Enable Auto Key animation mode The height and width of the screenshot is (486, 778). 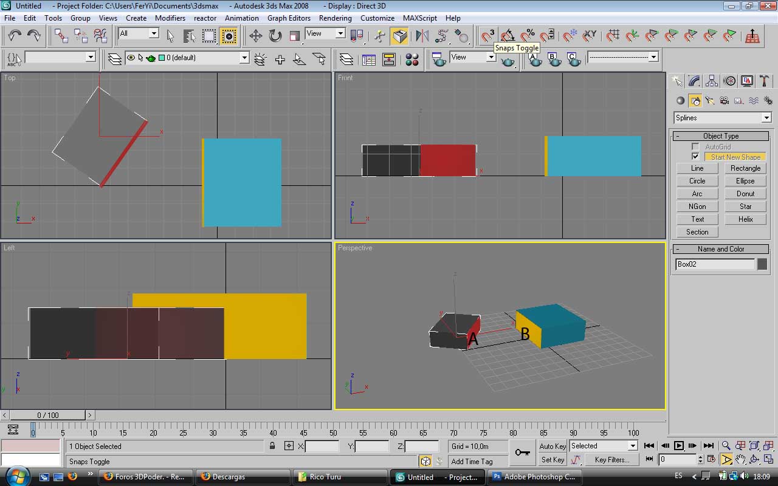[553, 446]
